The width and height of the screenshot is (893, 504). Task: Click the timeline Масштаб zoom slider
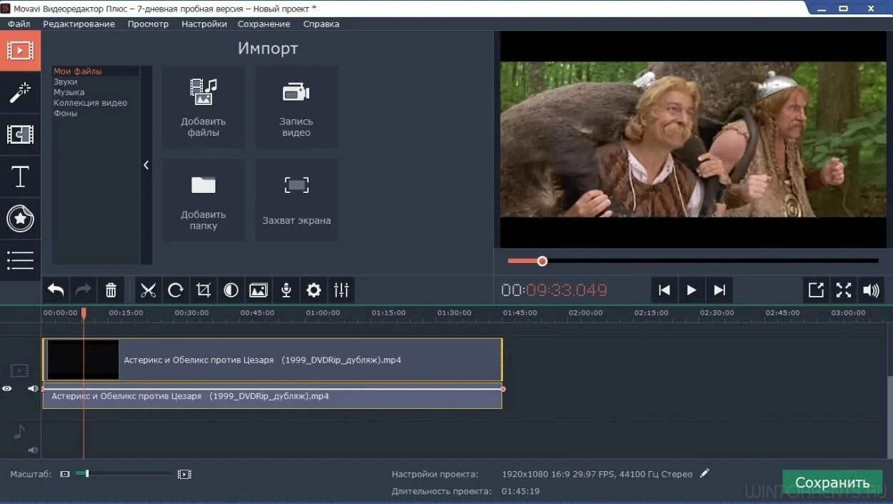click(123, 473)
